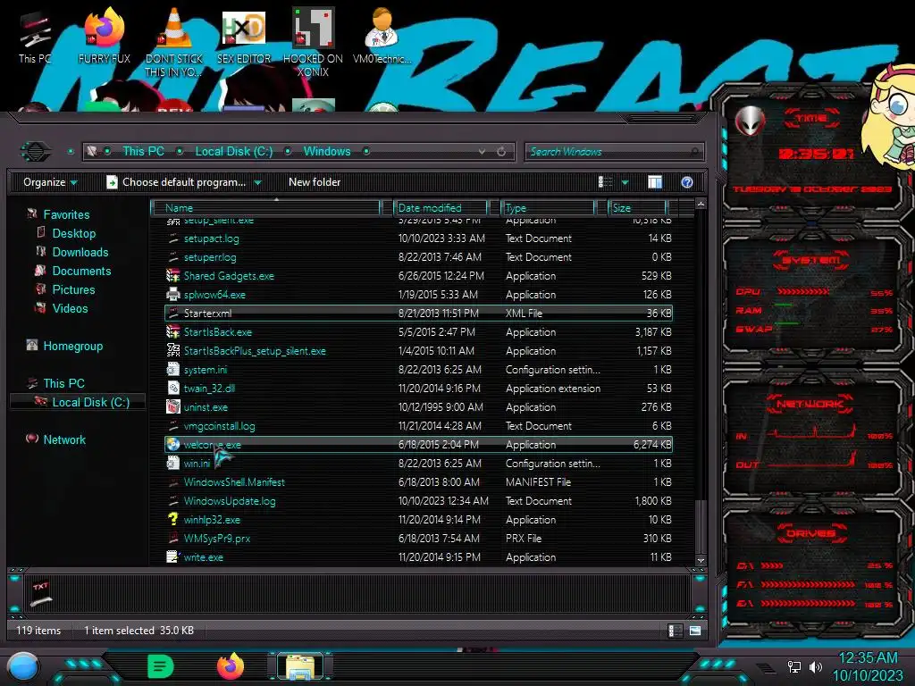Sort by Size column header
This screenshot has height=686, width=915.
pyautogui.click(x=637, y=207)
